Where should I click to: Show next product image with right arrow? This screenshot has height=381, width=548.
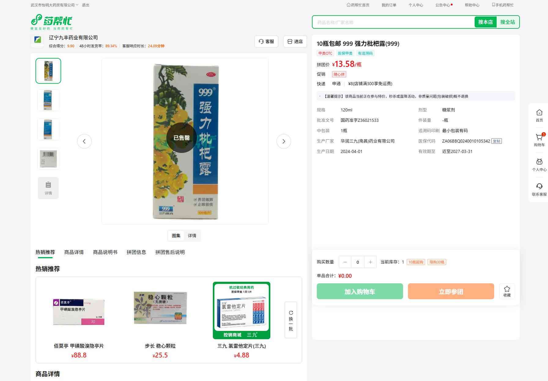[x=283, y=141]
